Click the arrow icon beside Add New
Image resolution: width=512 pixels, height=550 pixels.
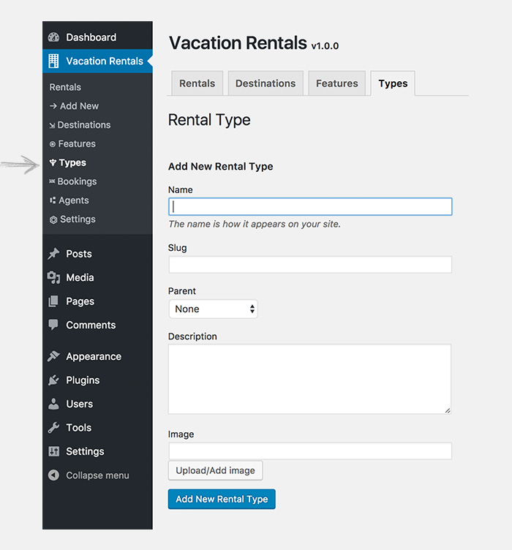(x=53, y=106)
